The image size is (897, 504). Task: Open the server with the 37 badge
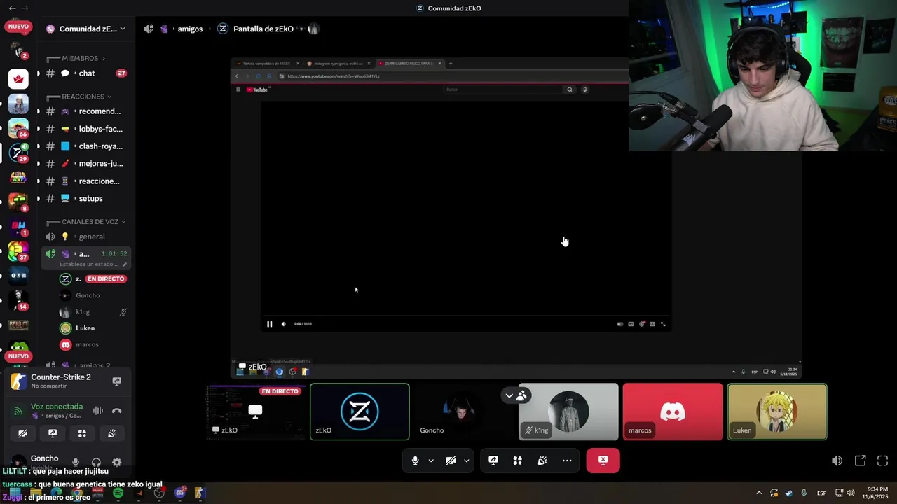click(18, 251)
